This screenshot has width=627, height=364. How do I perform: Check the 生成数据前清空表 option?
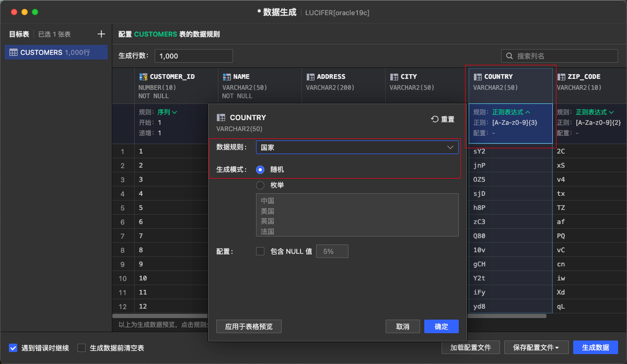click(81, 347)
